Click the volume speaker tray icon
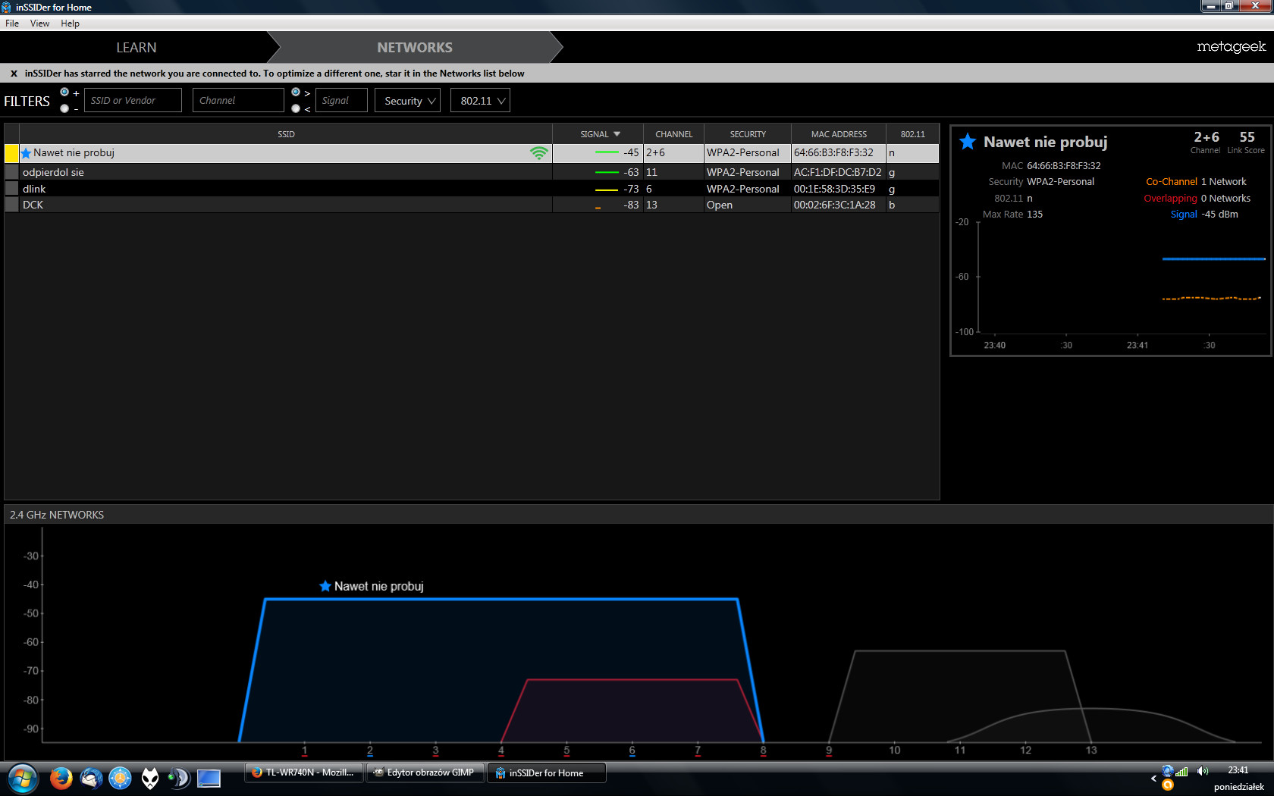Image resolution: width=1274 pixels, height=796 pixels. (1203, 771)
